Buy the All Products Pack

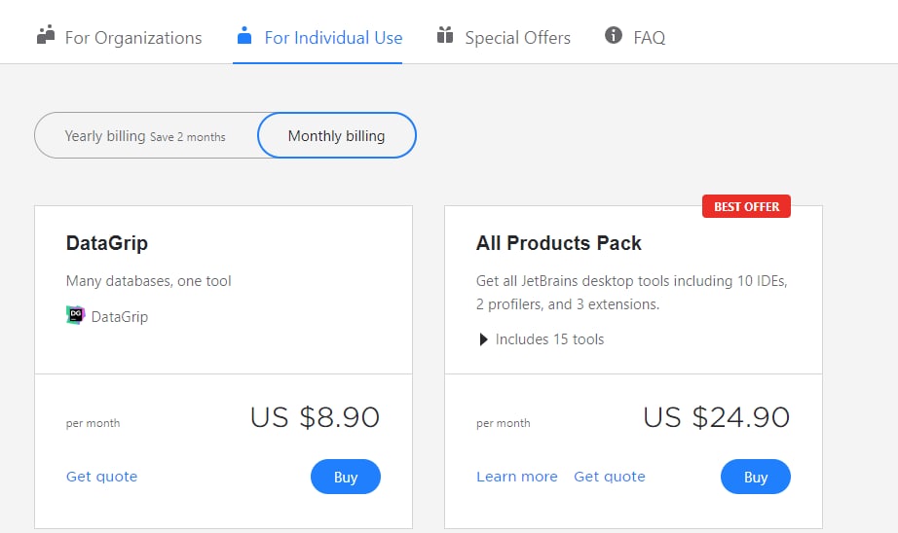tap(756, 477)
